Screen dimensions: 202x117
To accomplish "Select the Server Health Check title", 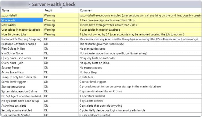I will point(54,4).
